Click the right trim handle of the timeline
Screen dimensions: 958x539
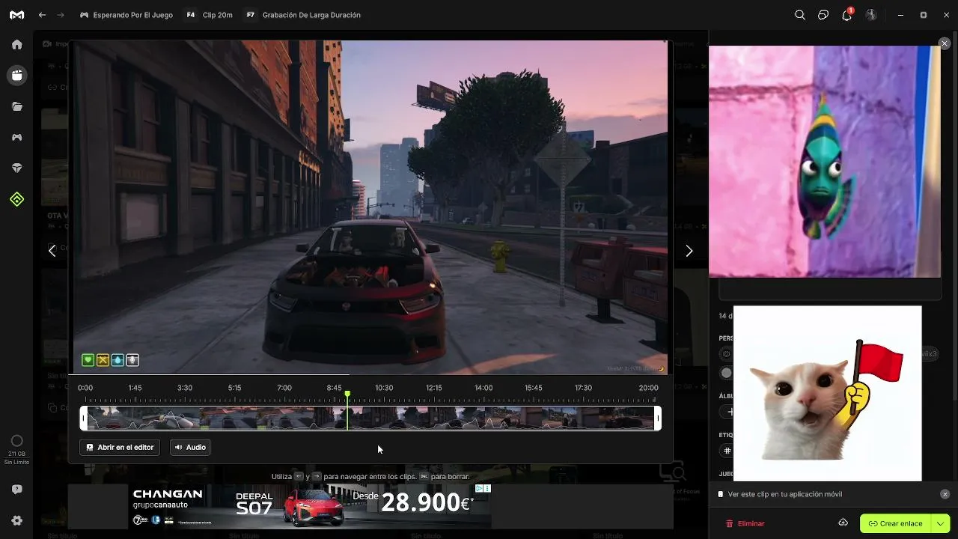[x=658, y=418]
